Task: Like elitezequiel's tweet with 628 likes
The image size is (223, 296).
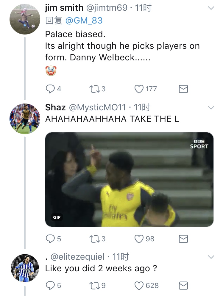Action: click(139, 286)
